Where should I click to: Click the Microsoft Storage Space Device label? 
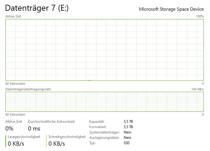coord(171,9)
